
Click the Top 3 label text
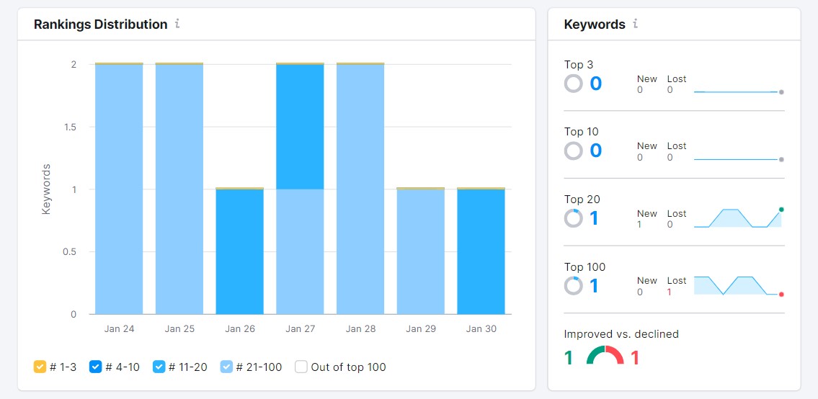coord(579,65)
